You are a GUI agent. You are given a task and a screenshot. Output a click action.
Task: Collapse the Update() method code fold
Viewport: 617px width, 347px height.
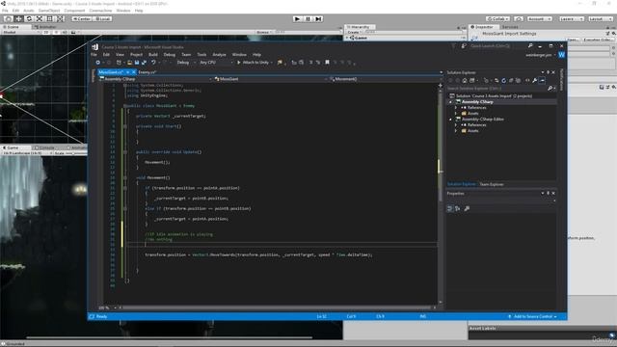tap(125, 152)
